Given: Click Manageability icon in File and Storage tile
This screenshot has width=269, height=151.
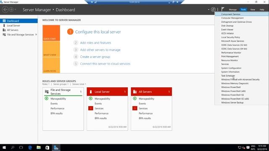Looking at the screenshot, I should point(47,99).
